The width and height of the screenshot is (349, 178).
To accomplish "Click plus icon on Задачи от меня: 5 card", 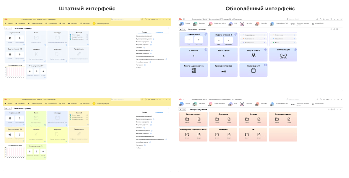I will point(236,34).
